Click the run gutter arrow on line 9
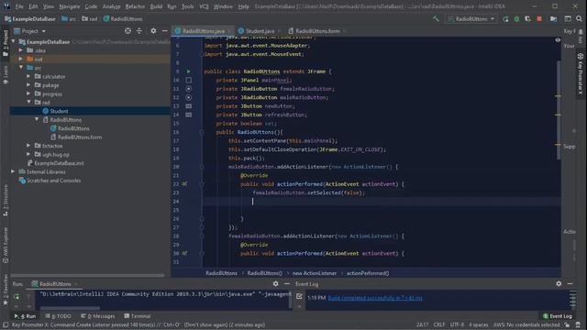Screen dimensions: 587x330 (x=188, y=71)
